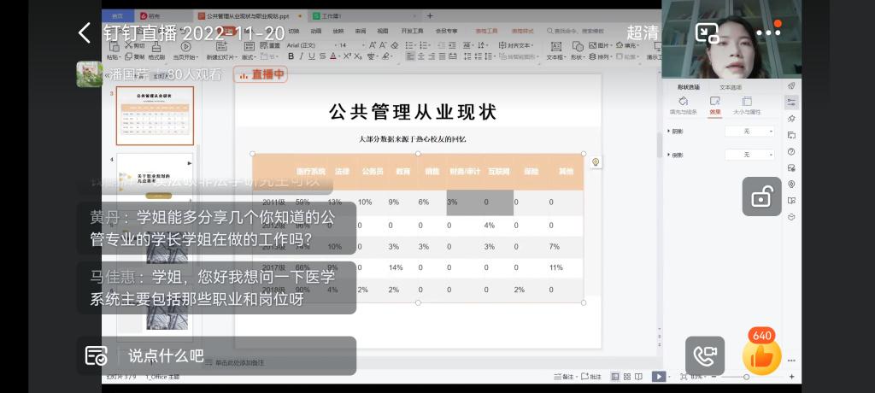Open the 倒影 preset dropdown showing 无

(749, 155)
